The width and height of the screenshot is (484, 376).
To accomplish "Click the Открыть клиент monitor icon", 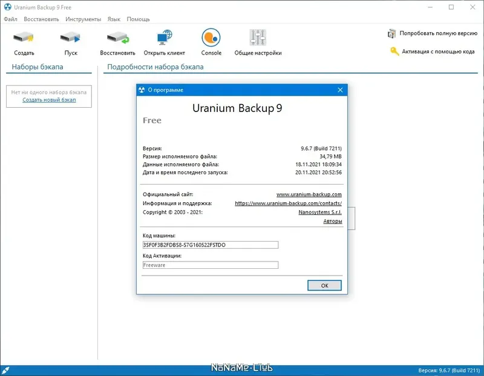I will [x=164, y=38].
